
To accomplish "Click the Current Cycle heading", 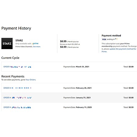I will [x=10, y=58].
